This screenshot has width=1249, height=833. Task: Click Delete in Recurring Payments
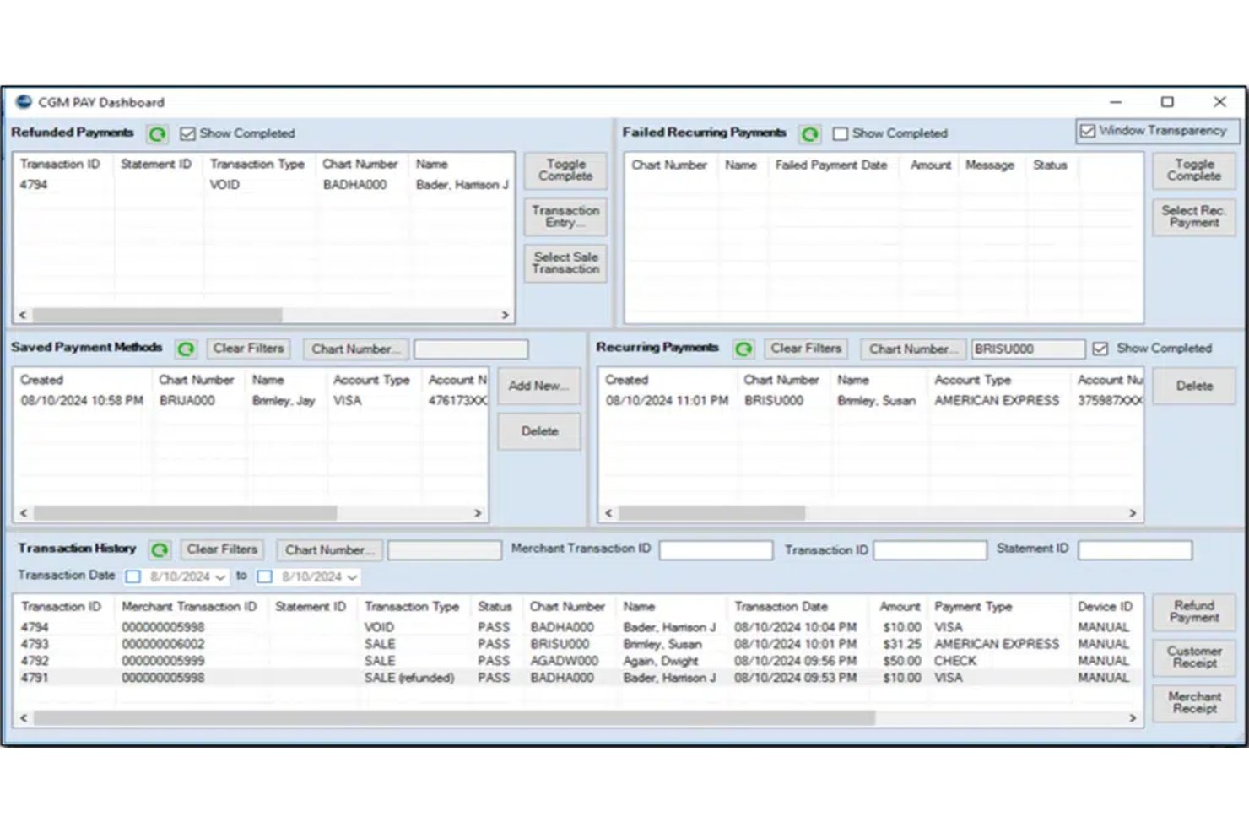point(1194,386)
